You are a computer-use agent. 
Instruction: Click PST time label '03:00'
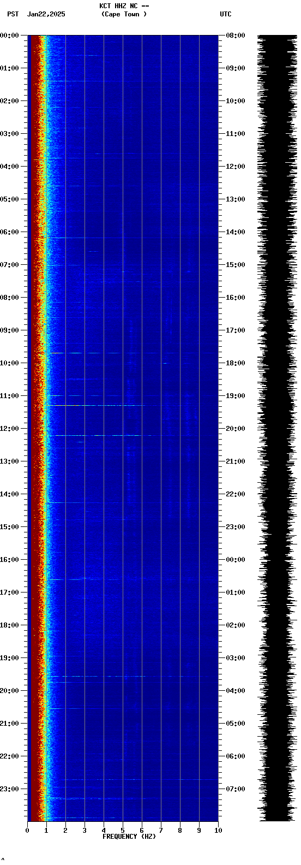pyautogui.click(x=9, y=134)
